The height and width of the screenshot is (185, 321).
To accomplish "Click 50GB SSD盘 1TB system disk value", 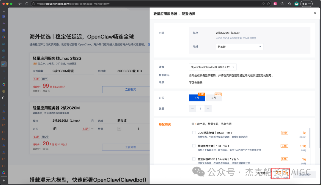I will [x=130, y=71].
